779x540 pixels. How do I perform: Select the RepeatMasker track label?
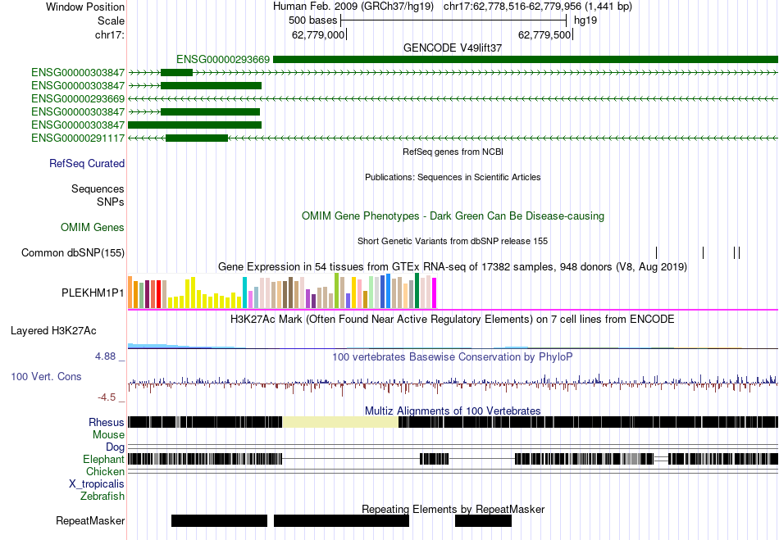click(90, 520)
